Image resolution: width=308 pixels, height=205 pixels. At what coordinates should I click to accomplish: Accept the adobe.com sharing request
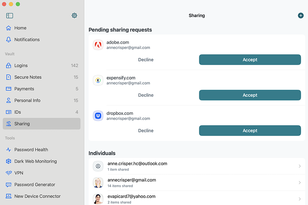(250, 60)
